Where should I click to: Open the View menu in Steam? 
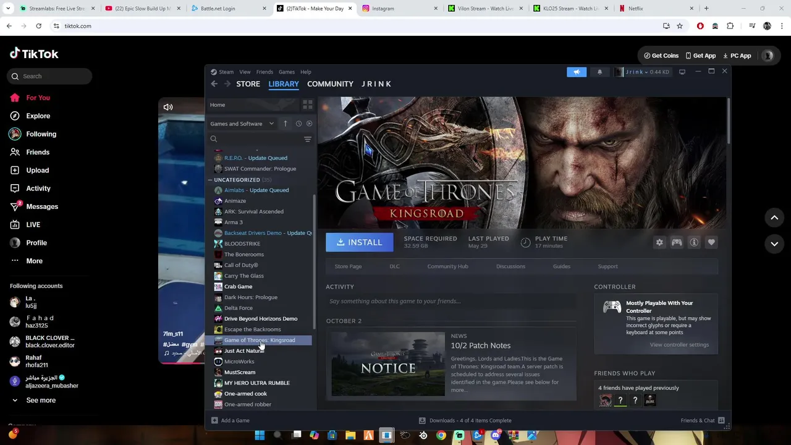245,72
